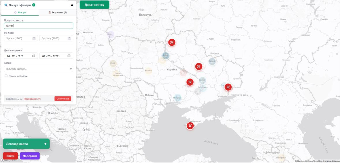340x163 pixels.
Task: Focus the text search field containing битва
Action: [x=39, y=26]
